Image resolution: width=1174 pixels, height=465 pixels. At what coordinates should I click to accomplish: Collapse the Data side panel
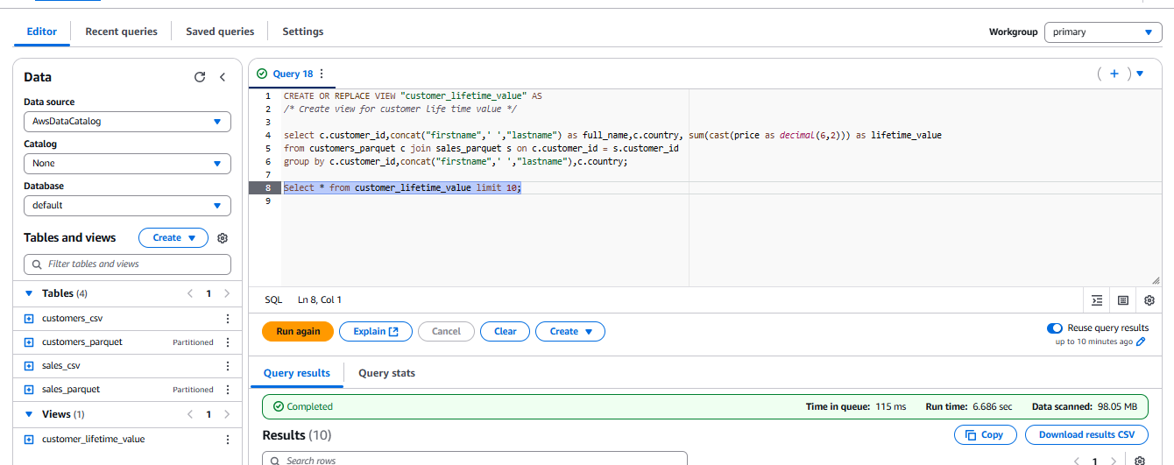[223, 77]
